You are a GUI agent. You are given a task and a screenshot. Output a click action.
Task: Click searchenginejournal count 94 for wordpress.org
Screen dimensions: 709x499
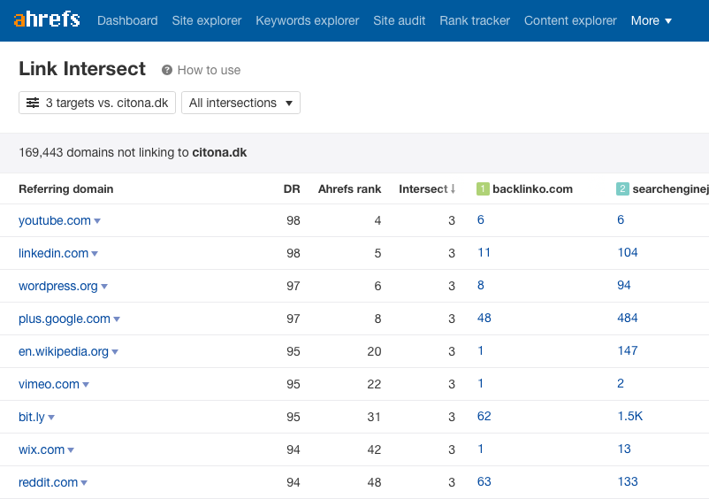coord(624,285)
